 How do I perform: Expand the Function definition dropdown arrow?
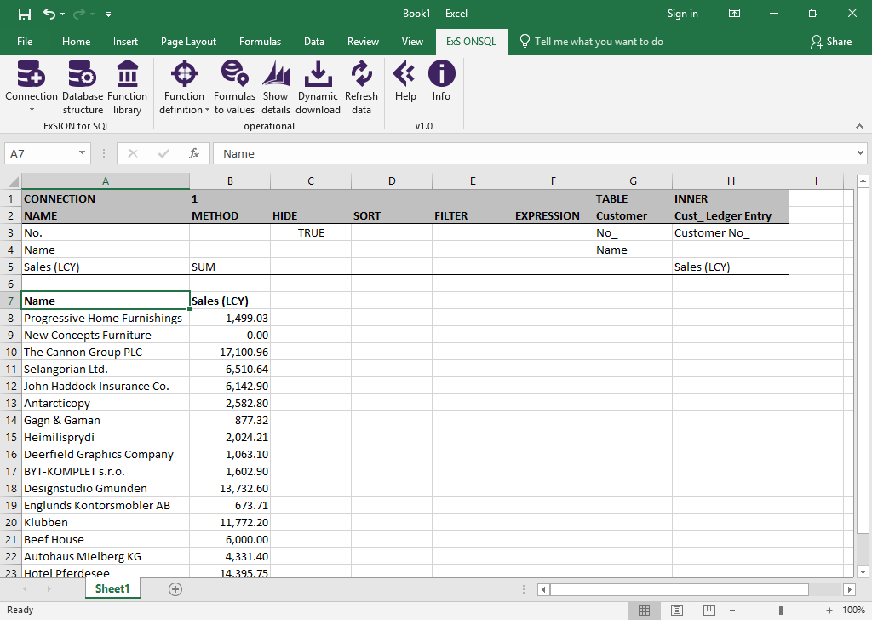207,110
